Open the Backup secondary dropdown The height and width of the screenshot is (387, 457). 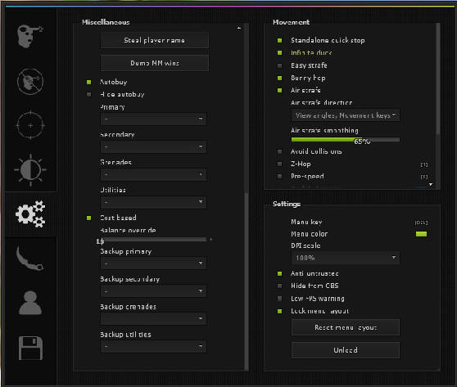point(154,291)
